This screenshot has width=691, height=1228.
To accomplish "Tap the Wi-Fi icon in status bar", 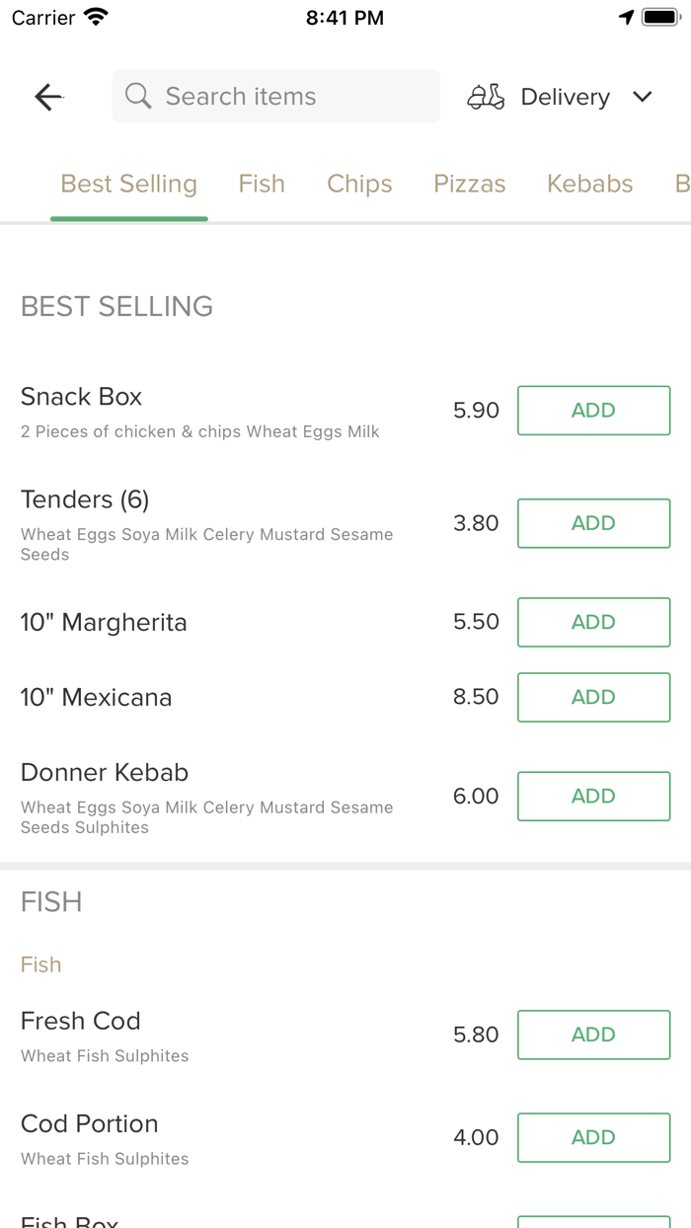I will 96,16.
